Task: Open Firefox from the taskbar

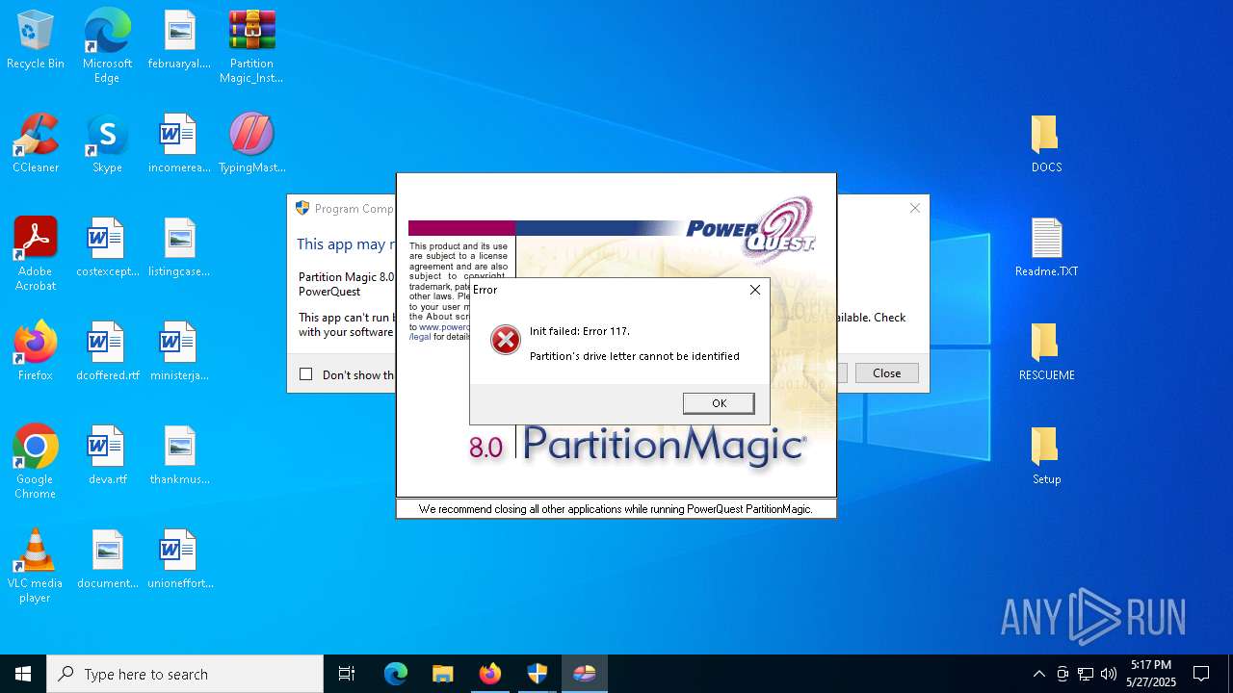Action: pos(489,674)
